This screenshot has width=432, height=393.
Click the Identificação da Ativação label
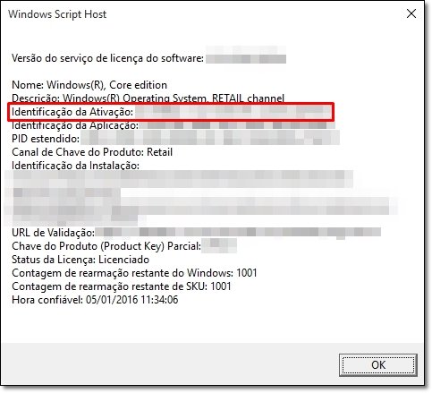point(72,112)
